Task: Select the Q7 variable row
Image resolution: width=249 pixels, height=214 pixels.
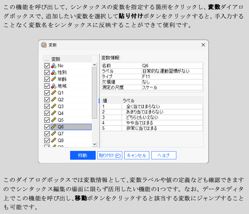Action: 61,133
